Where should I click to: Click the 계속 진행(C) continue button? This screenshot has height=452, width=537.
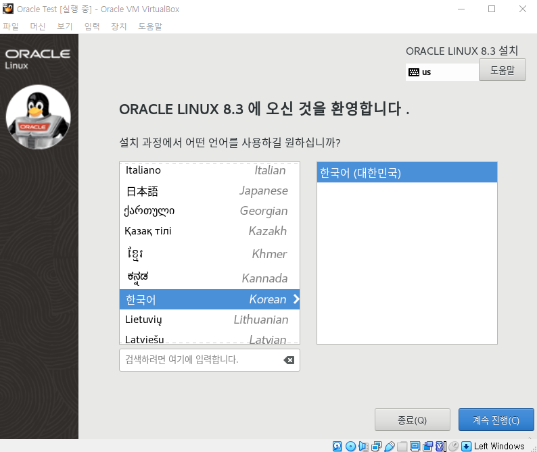(x=496, y=420)
